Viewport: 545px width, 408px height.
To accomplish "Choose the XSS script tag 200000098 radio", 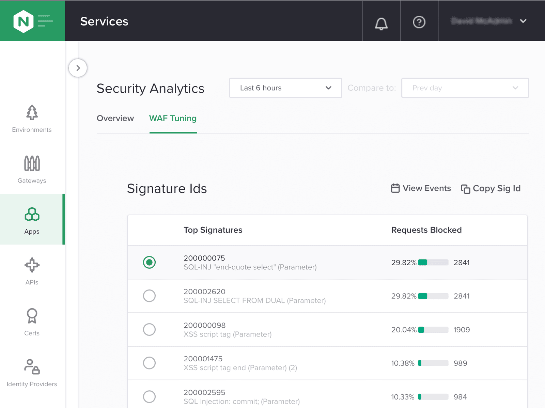I will [x=149, y=329].
